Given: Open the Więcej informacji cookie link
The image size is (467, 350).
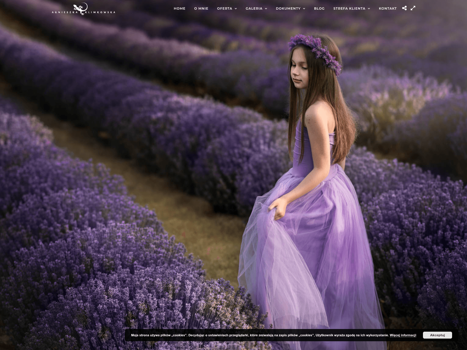Looking at the screenshot, I should (403, 335).
